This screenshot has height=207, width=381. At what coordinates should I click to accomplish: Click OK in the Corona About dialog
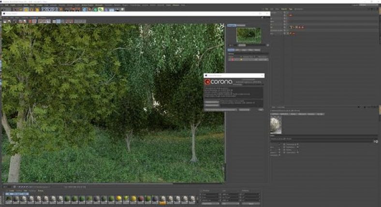[261, 110]
